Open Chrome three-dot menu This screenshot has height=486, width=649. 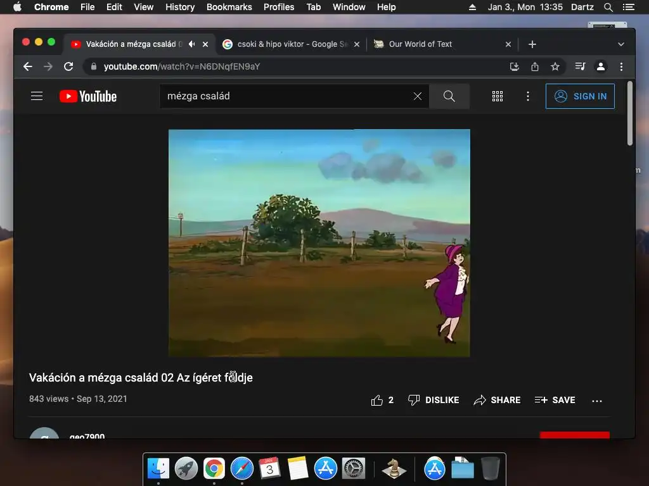click(621, 66)
